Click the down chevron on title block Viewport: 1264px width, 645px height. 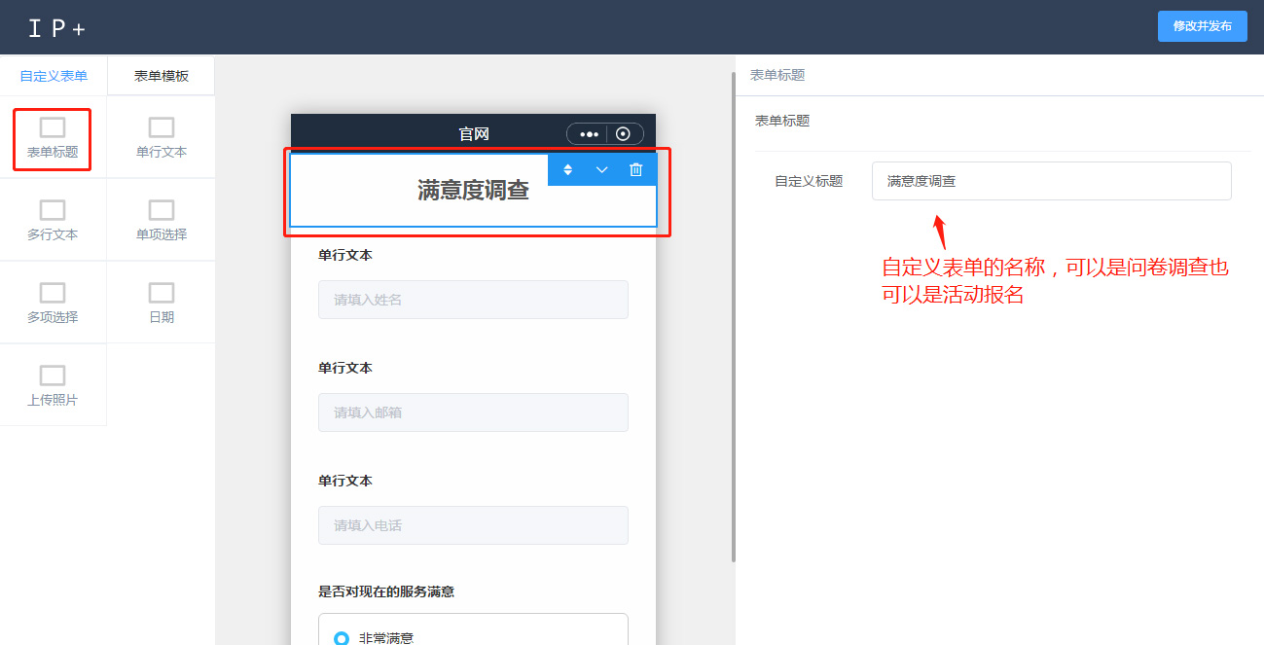[602, 169]
